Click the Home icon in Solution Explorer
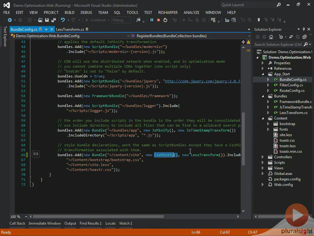Screen dimensions: 314x236 point(271,37)
